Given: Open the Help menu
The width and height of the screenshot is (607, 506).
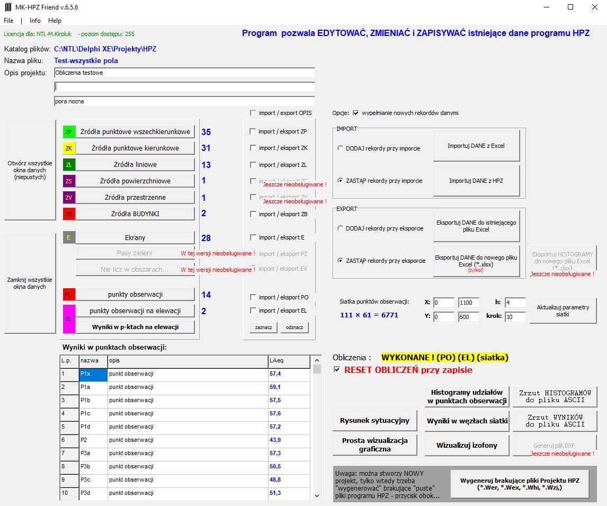Looking at the screenshot, I should coord(55,21).
